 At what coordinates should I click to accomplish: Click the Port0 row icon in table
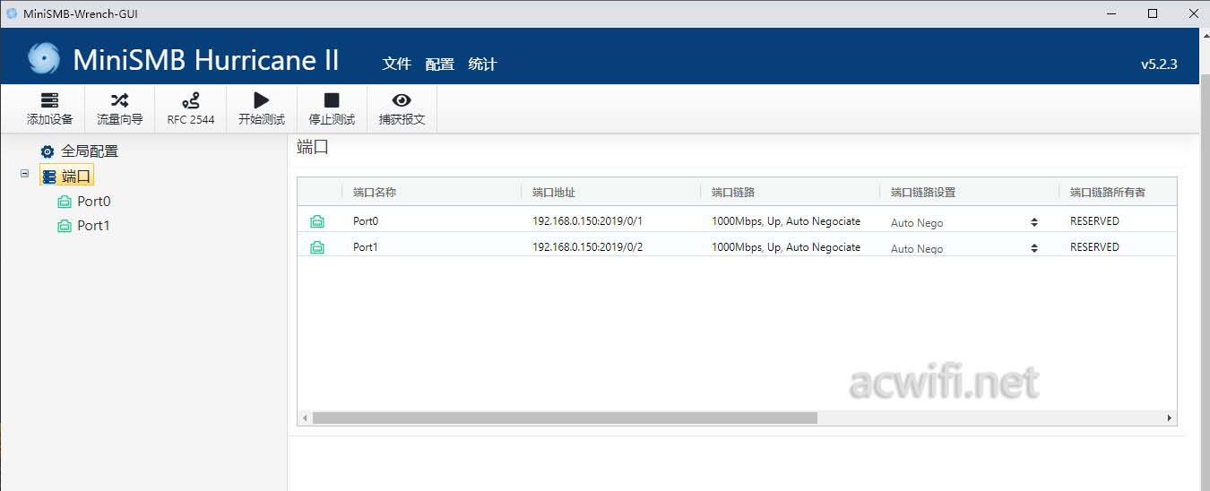pyautogui.click(x=317, y=221)
